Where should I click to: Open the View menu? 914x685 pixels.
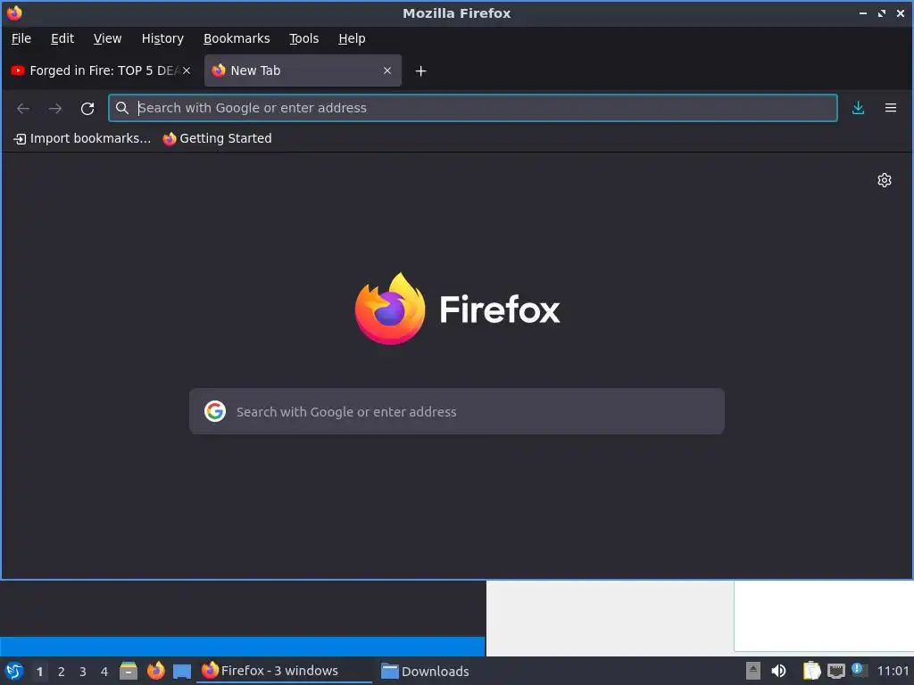pyautogui.click(x=107, y=38)
